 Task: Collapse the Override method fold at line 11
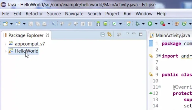pos(160,87)
